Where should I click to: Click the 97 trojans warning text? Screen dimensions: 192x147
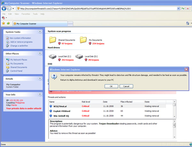click(x=67, y=44)
